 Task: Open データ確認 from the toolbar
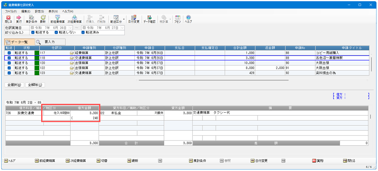pos(150,19)
